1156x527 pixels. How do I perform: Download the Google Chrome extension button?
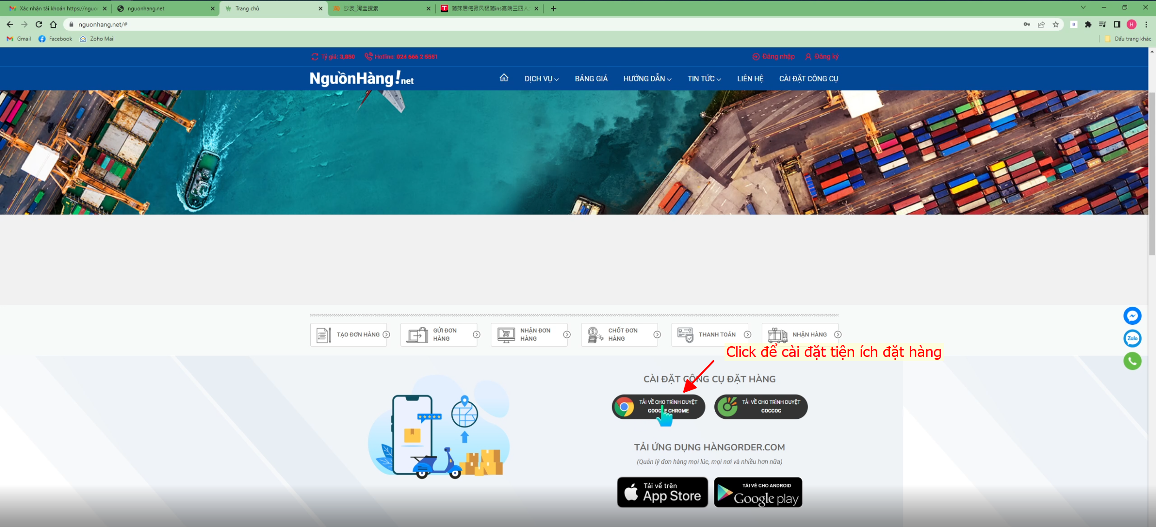[658, 407]
